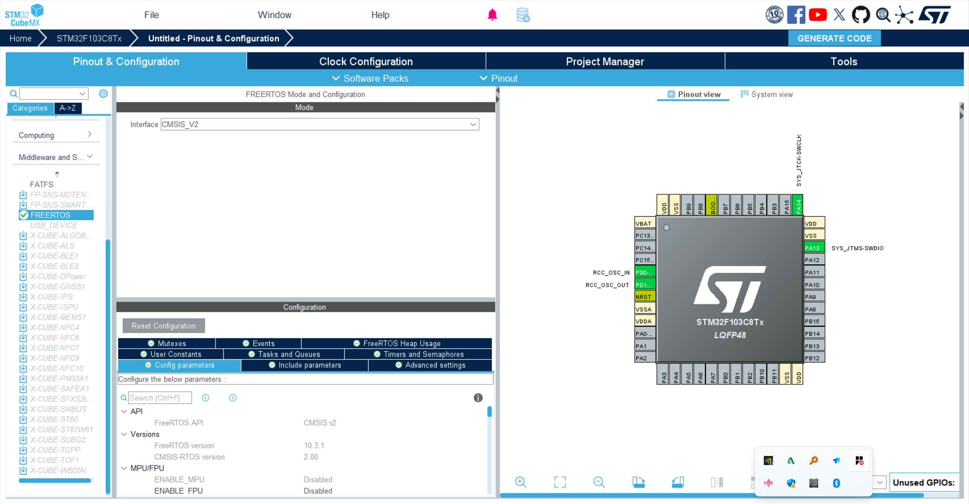This screenshot has height=504, width=969.
Task: Toggle the PA13 pin on chip
Action: (x=814, y=248)
